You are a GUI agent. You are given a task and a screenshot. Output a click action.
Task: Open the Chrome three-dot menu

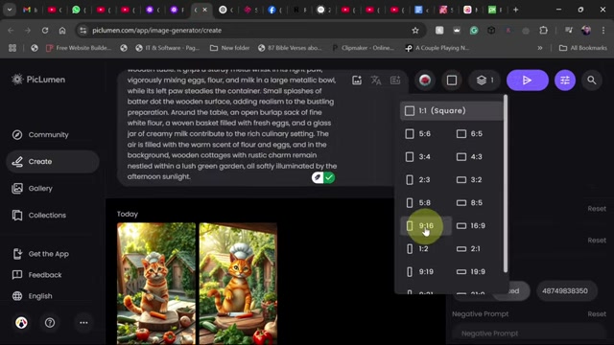coord(603,30)
